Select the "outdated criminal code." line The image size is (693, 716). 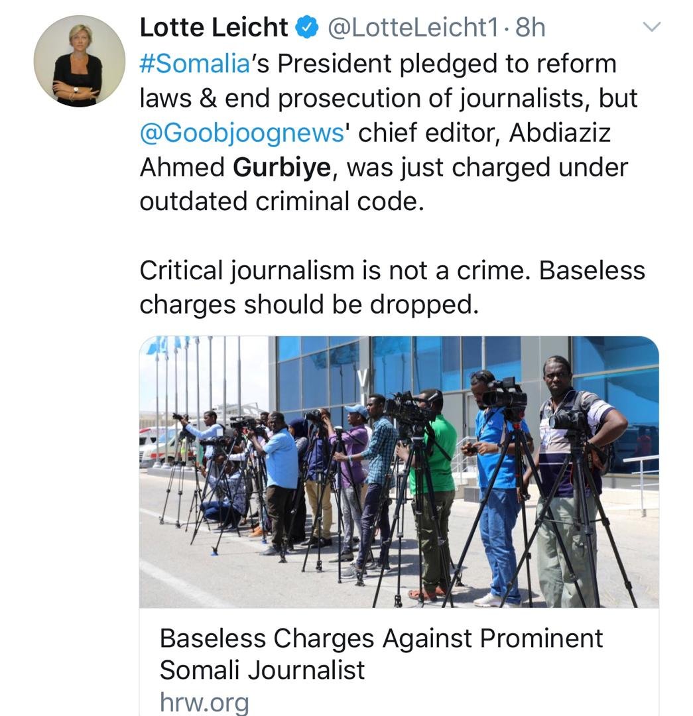coord(281,202)
